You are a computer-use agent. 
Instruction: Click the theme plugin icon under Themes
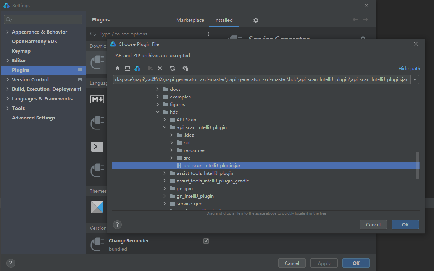coord(97,207)
